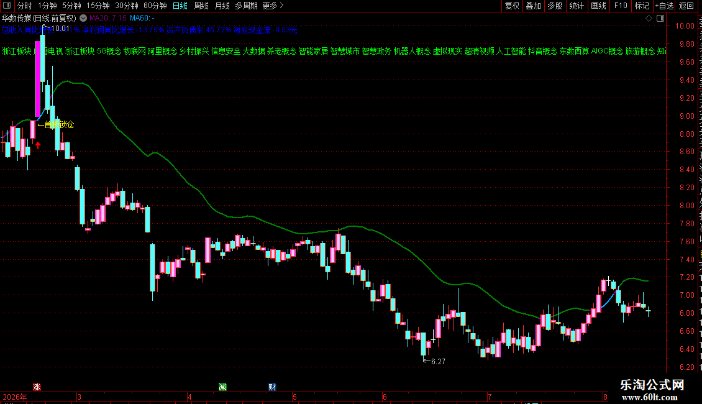The image size is (702, 404).
Task: Click the 每股现金流:-0.53元 financial text
Action: [x=265, y=30]
